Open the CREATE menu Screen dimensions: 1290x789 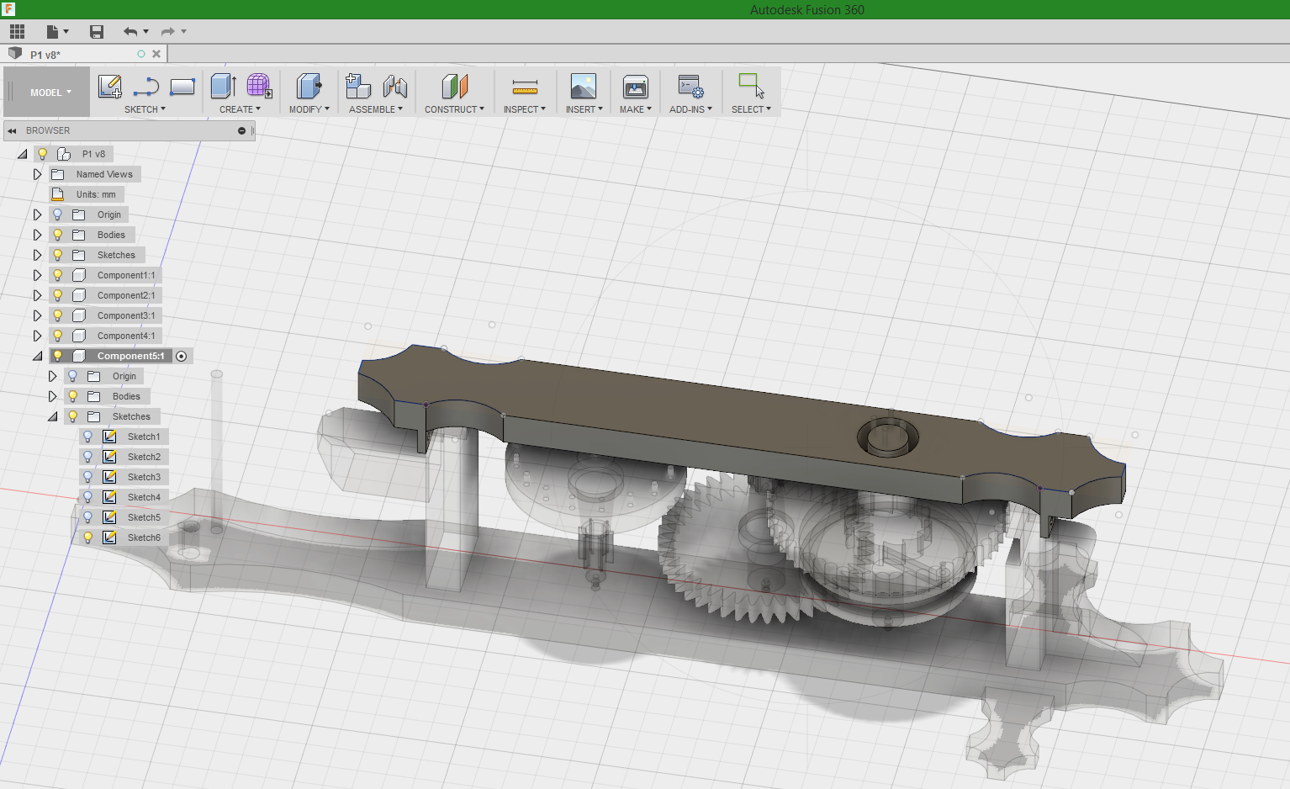(240, 109)
